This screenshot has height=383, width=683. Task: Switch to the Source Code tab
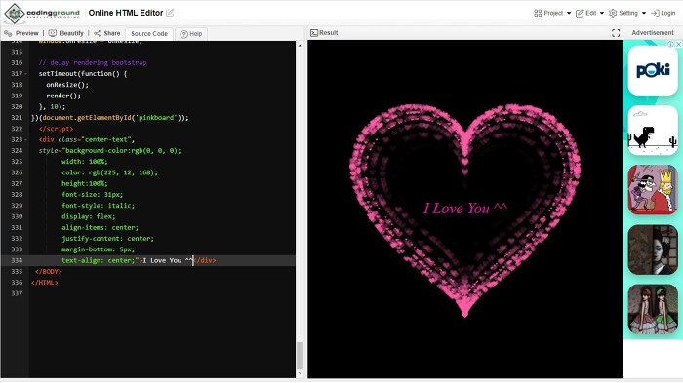click(x=149, y=33)
